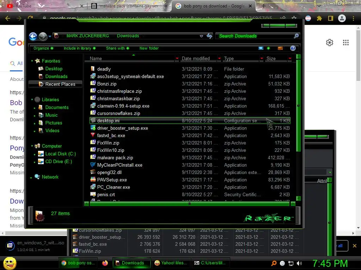Select the MyCleanPCInstall.exe icon
The width and height of the screenshot is (361, 270).
pyautogui.click(x=93, y=165)
